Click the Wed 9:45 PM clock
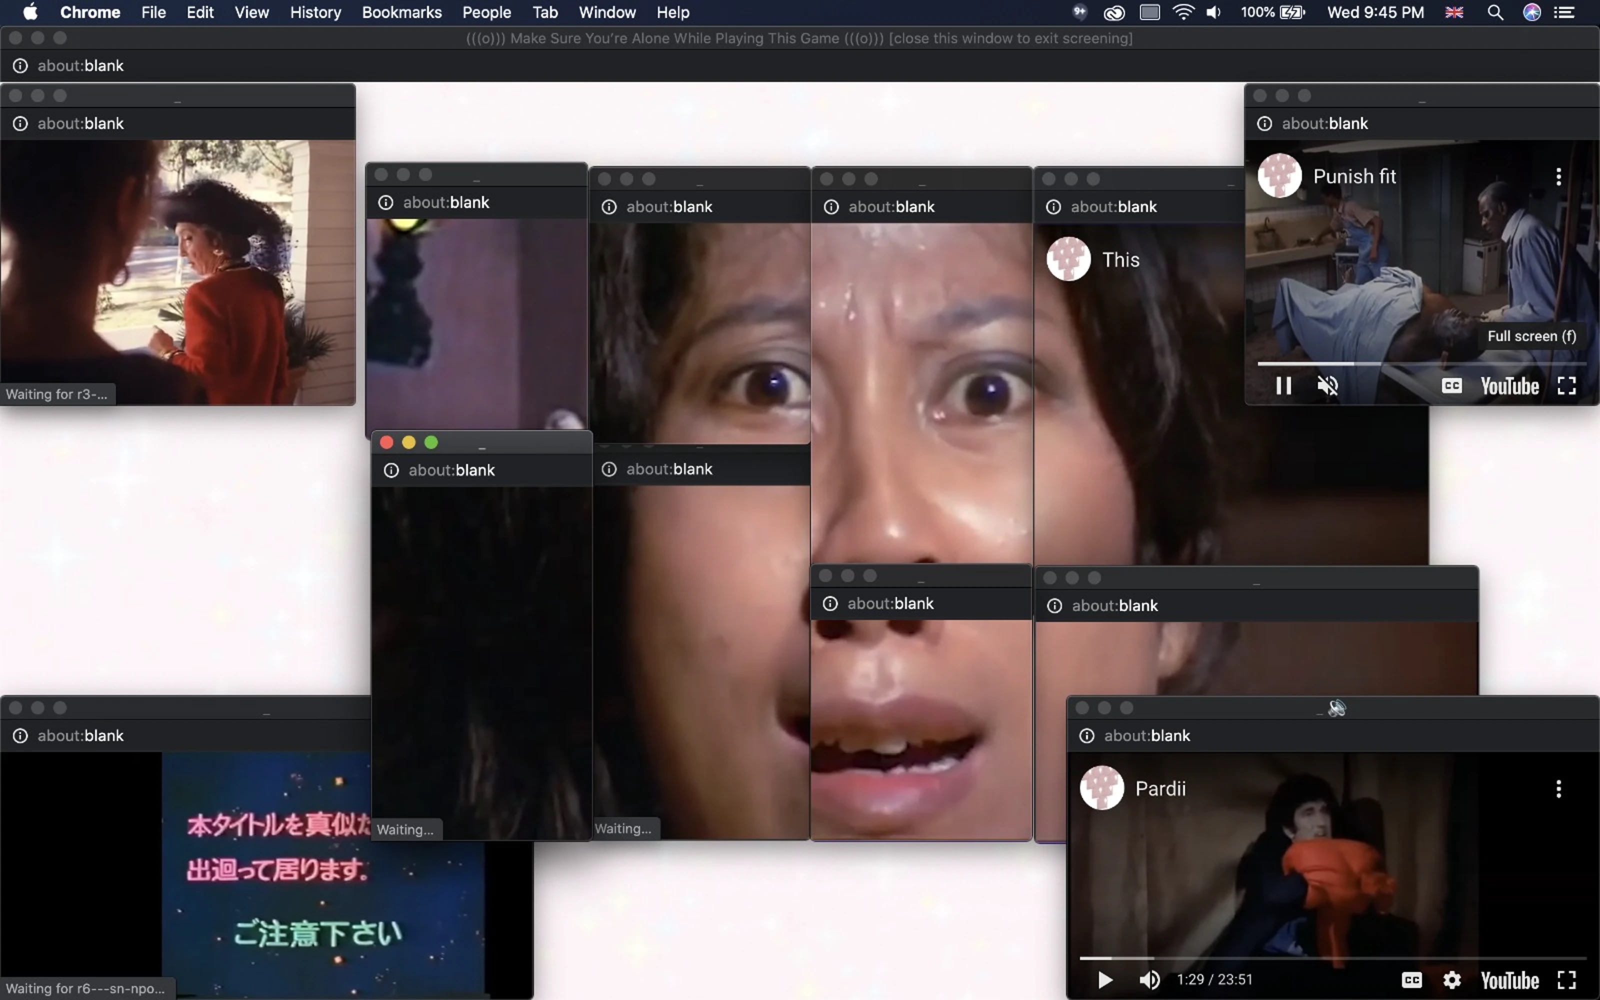This screenshot has width=1600, height=1000. click(x=1375, y=12)
